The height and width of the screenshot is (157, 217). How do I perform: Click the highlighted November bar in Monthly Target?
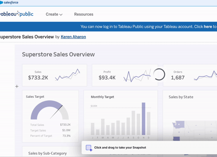[144, 119]
